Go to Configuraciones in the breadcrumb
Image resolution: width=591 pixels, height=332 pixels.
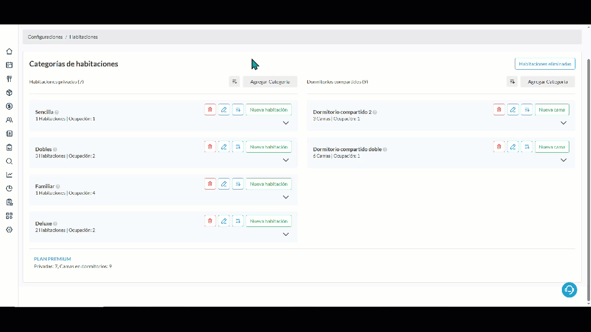tap(45, 37)
